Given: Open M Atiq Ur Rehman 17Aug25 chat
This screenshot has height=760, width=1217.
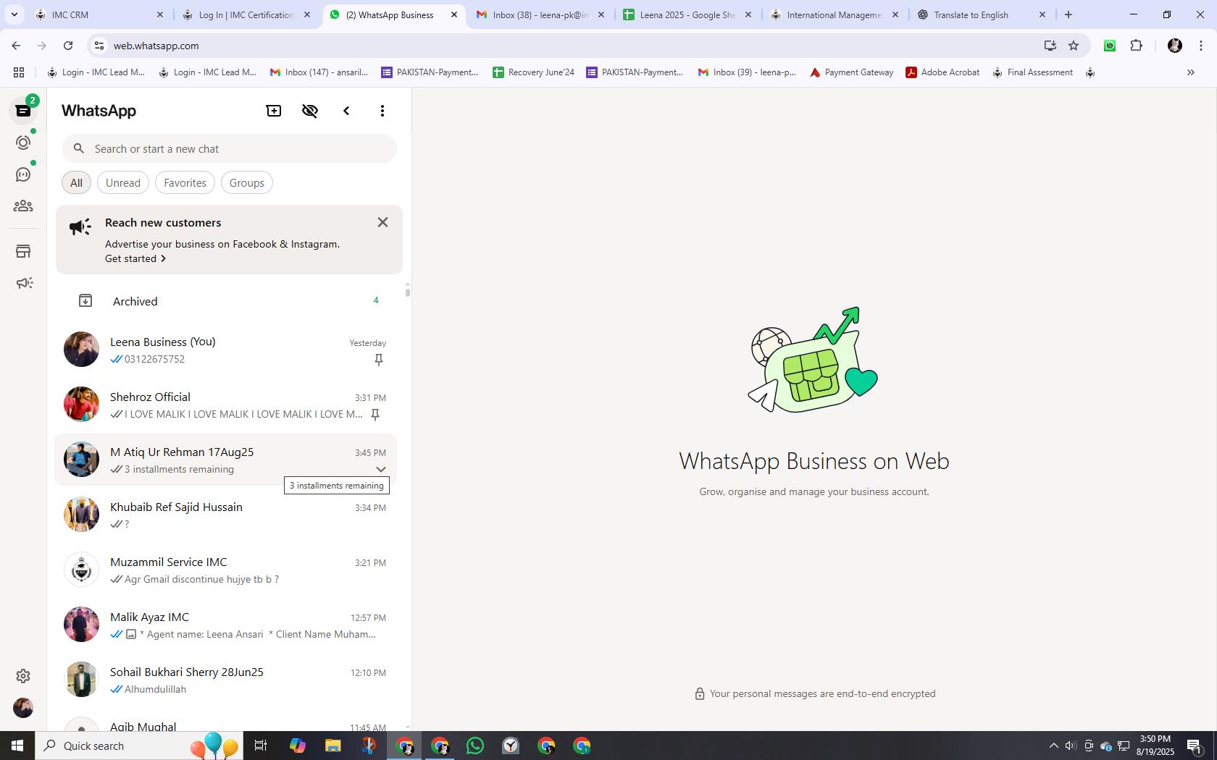Looking at the screenshot, I should [226, 460].
